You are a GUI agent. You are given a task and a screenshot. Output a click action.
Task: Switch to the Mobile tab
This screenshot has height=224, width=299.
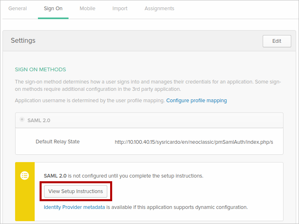coord(87,9)
